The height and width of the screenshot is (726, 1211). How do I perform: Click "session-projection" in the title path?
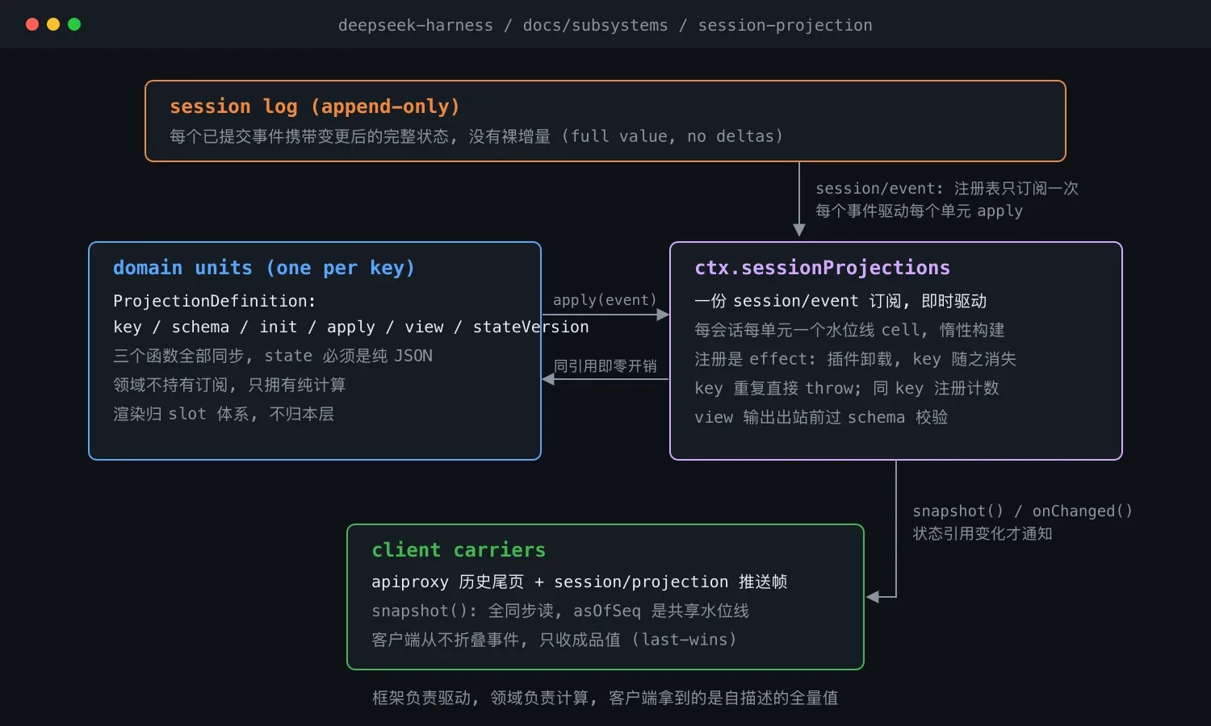(785, 25)
